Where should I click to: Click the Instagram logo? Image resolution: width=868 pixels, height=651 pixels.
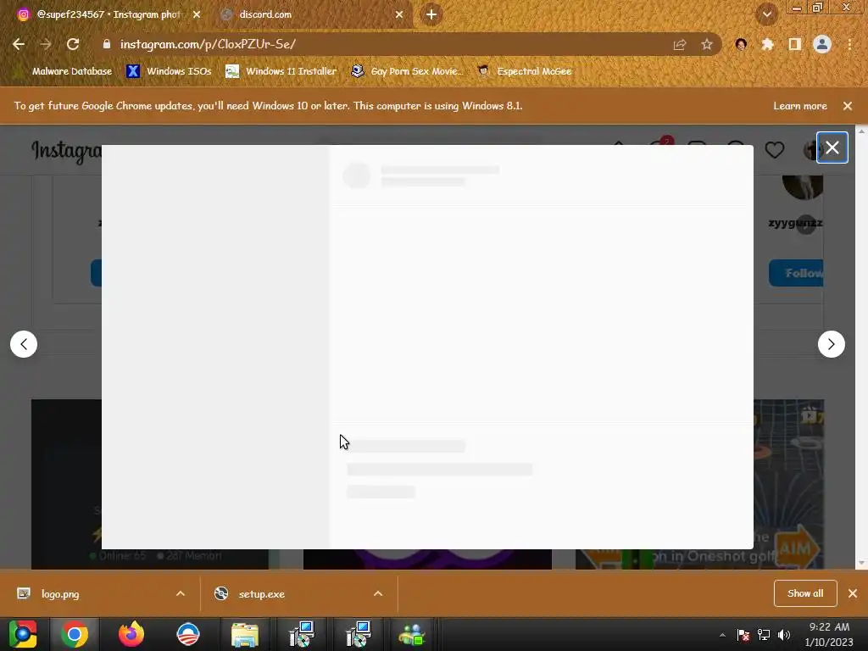66,151
